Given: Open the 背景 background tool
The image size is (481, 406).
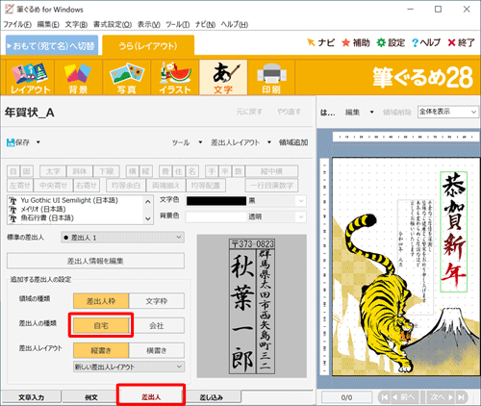Looking at the screenshot, I should pyautogui.click(x=78, y=78).
